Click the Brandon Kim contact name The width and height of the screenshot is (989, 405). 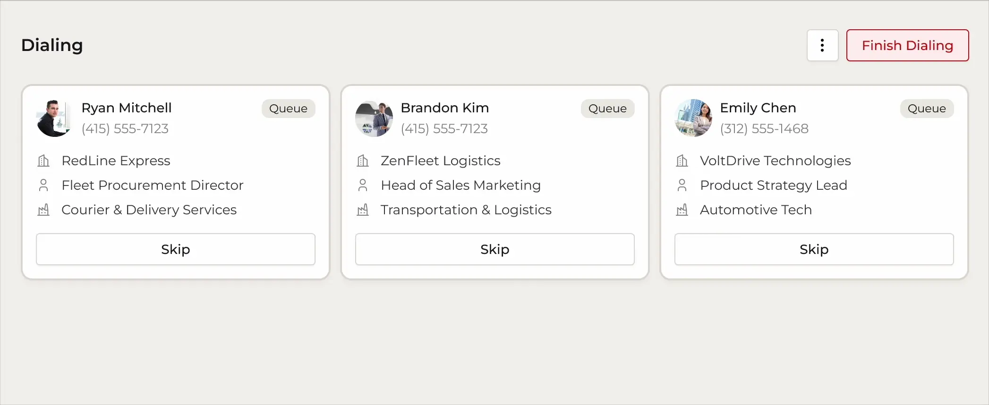point(445,108)
